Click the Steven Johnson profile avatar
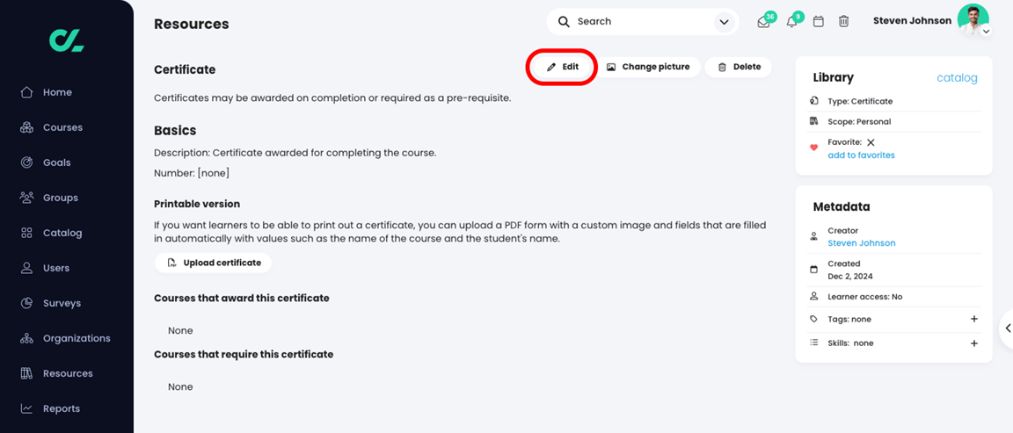The width and height of the screenshot is (1013, 433). pos(973,19)
